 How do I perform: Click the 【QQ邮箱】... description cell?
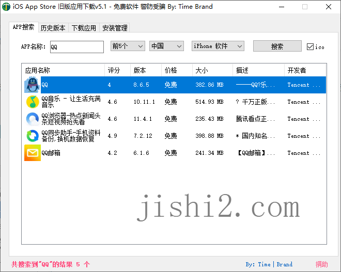[255, 153]
